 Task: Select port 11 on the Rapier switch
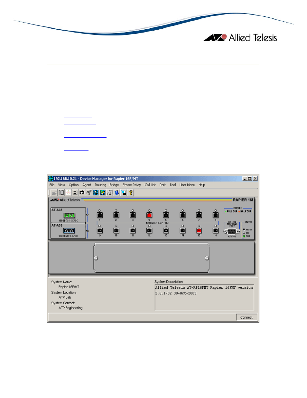click(133, 230)
